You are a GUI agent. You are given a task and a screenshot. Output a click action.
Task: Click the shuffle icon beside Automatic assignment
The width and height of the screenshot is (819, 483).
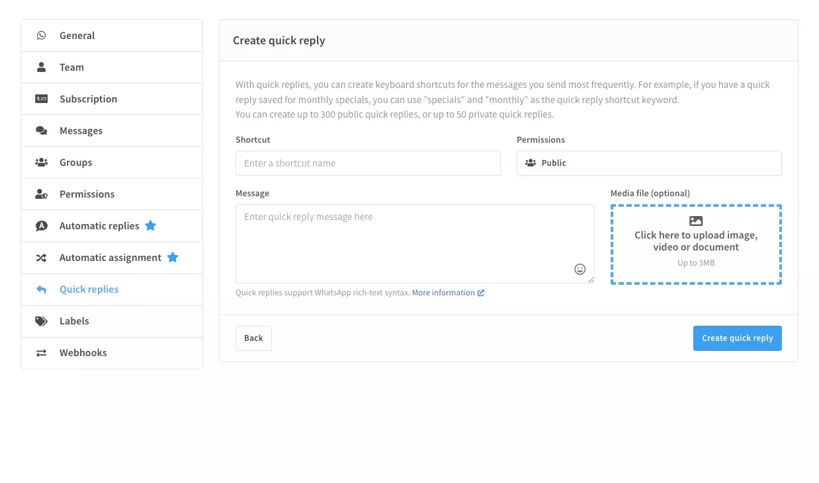(x=42, y=258)
